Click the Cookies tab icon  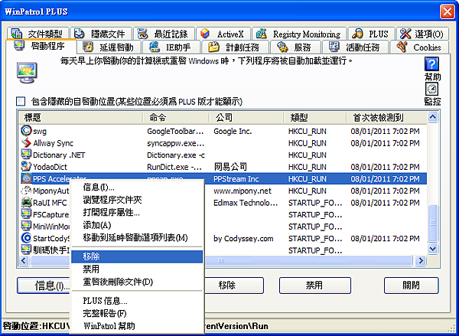[402, 47]
